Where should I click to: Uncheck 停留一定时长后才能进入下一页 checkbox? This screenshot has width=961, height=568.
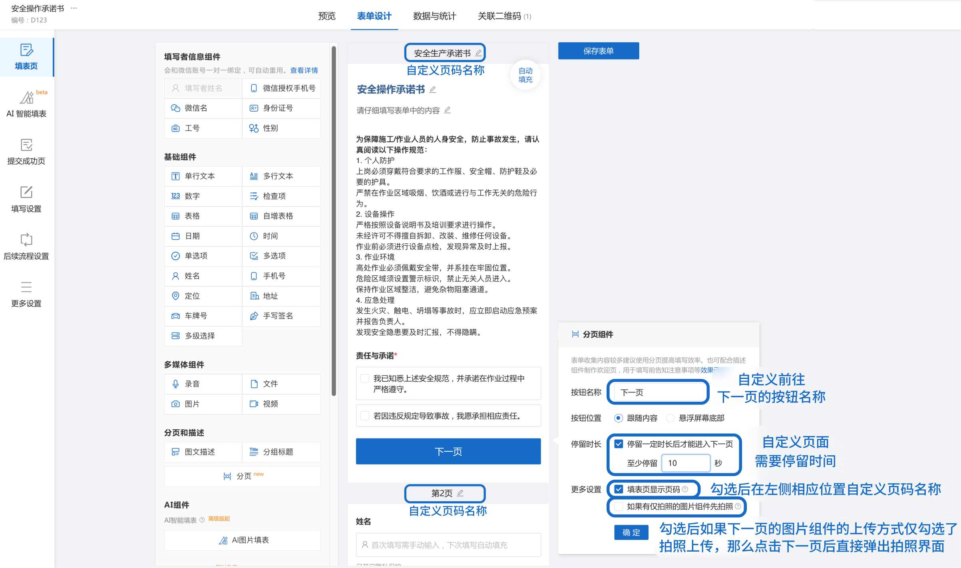619,444
